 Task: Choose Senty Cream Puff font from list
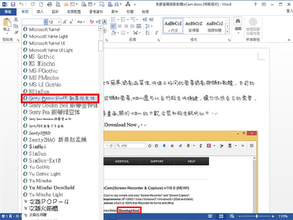click(x=60, y=98)
